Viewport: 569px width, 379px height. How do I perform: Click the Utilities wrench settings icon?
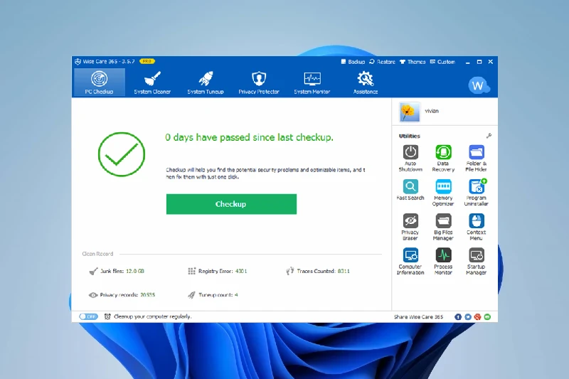(x=489, y=136)
